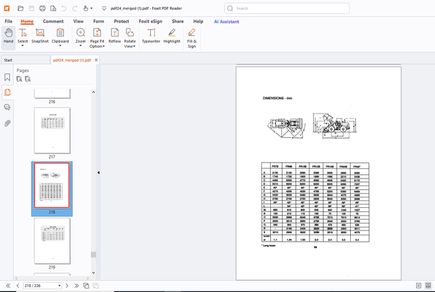Image resolution: width=435 pixels, height=292 pixels.
Task: Expand the customize quick access toolbar arrow
Action: [104, 8]
